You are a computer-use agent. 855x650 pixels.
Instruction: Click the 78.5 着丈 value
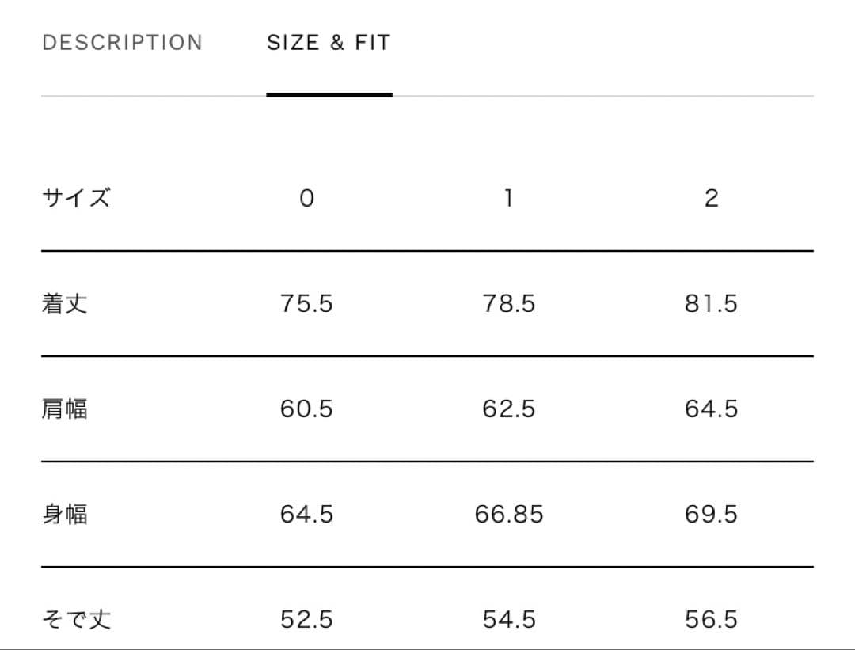[509, 304]
